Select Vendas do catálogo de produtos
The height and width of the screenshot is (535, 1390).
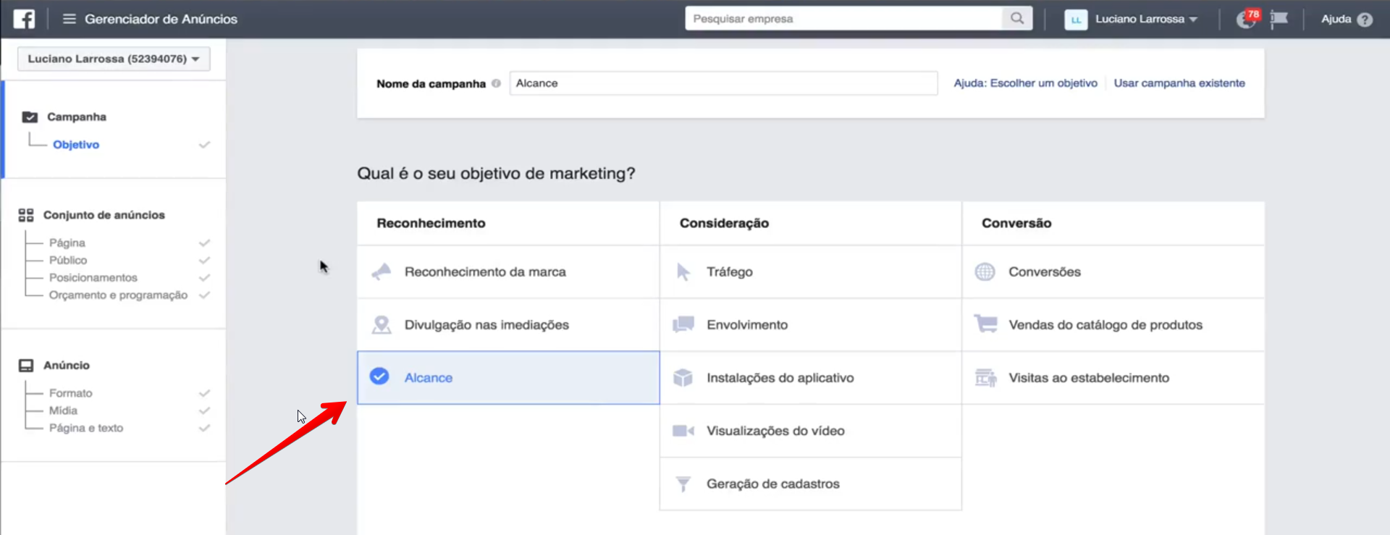[x=1113, y=325]
